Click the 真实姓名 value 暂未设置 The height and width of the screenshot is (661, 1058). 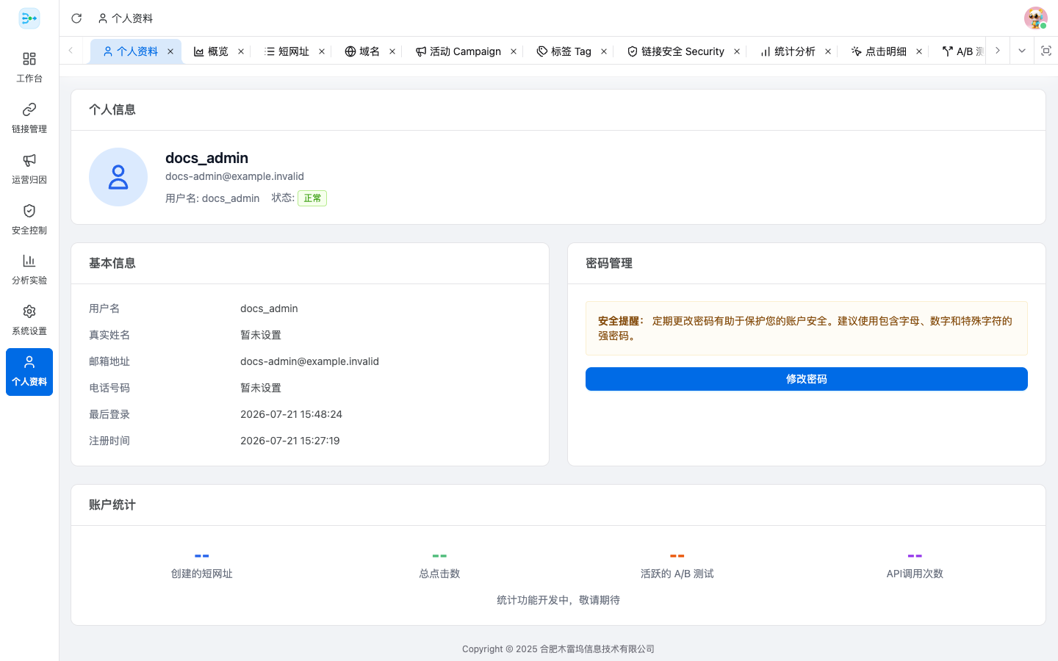[x=261, y=335]
